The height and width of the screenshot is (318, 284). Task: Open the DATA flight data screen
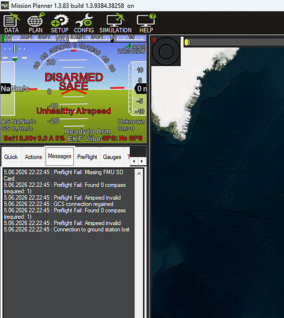tap(11, 23)
